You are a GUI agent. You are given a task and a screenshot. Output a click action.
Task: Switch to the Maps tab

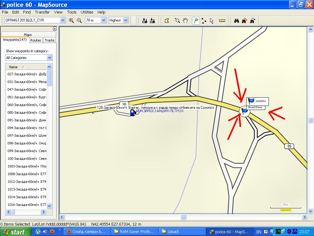[x=28, y=34]
